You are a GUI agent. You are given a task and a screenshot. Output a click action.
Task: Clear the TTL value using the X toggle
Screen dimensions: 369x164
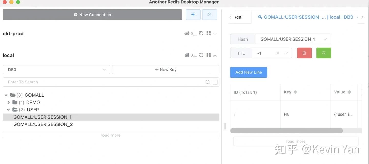coord(278,53)
